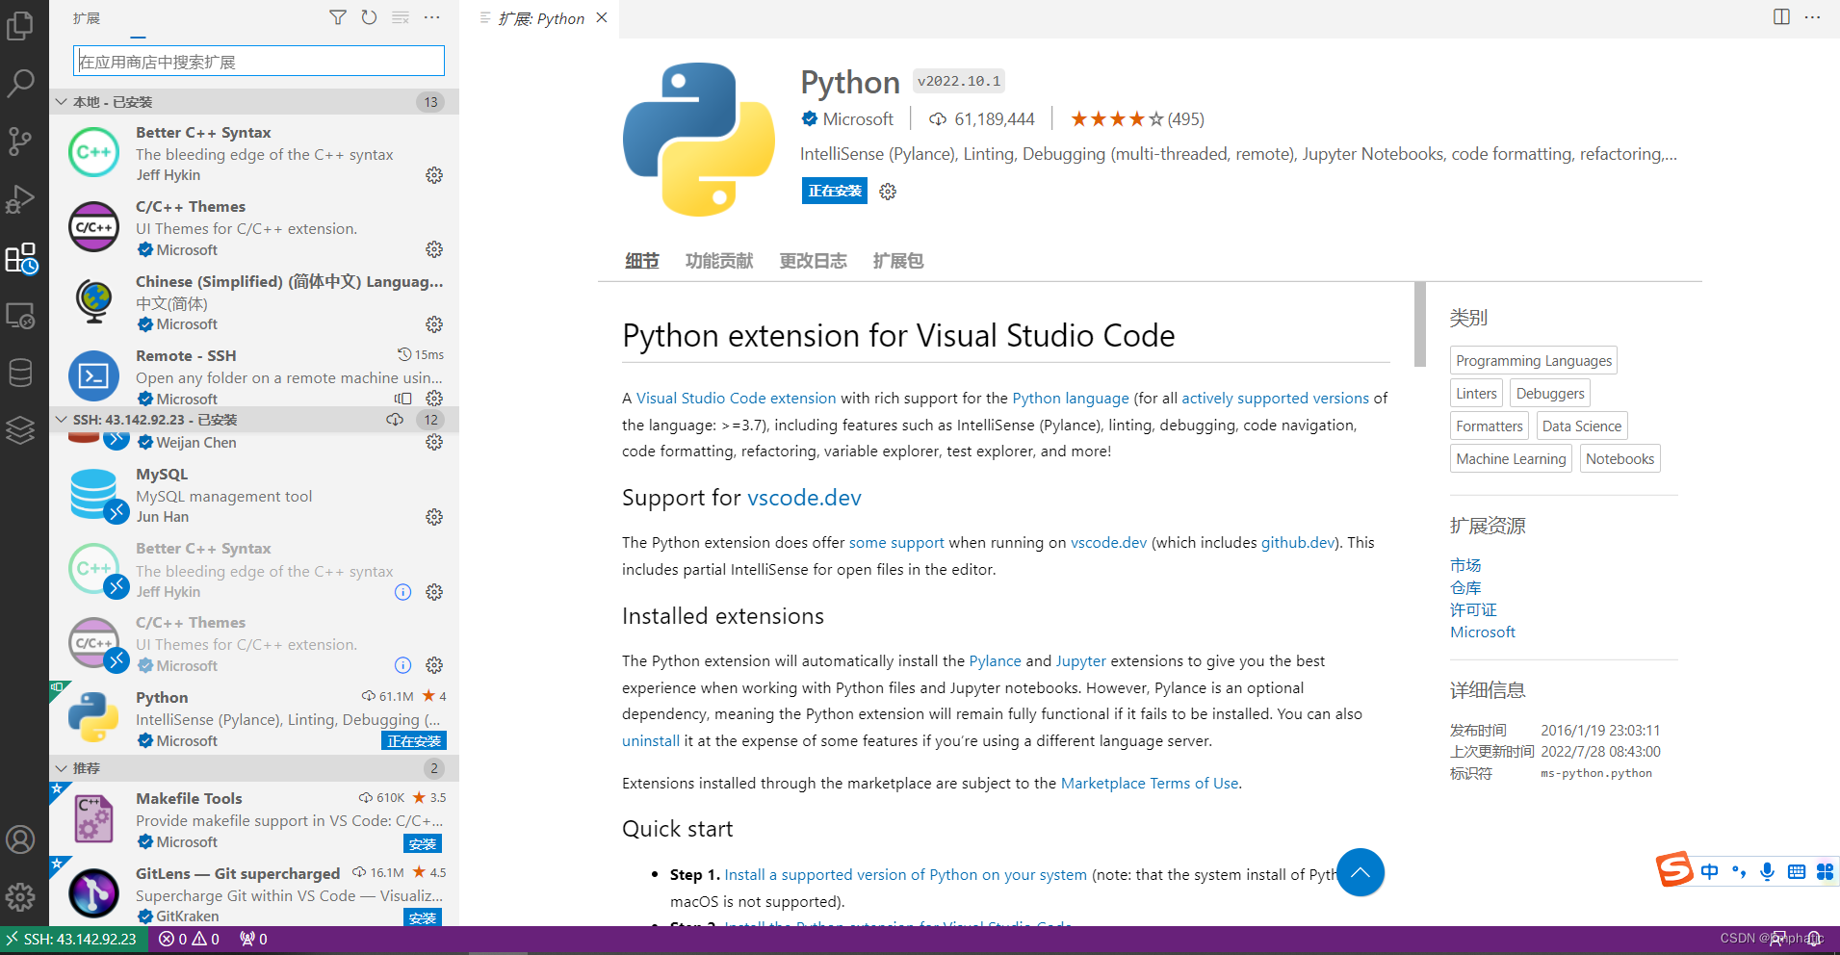Open manage gear for MySQL extension
The image size is (1840, 955).
point(434,517)
